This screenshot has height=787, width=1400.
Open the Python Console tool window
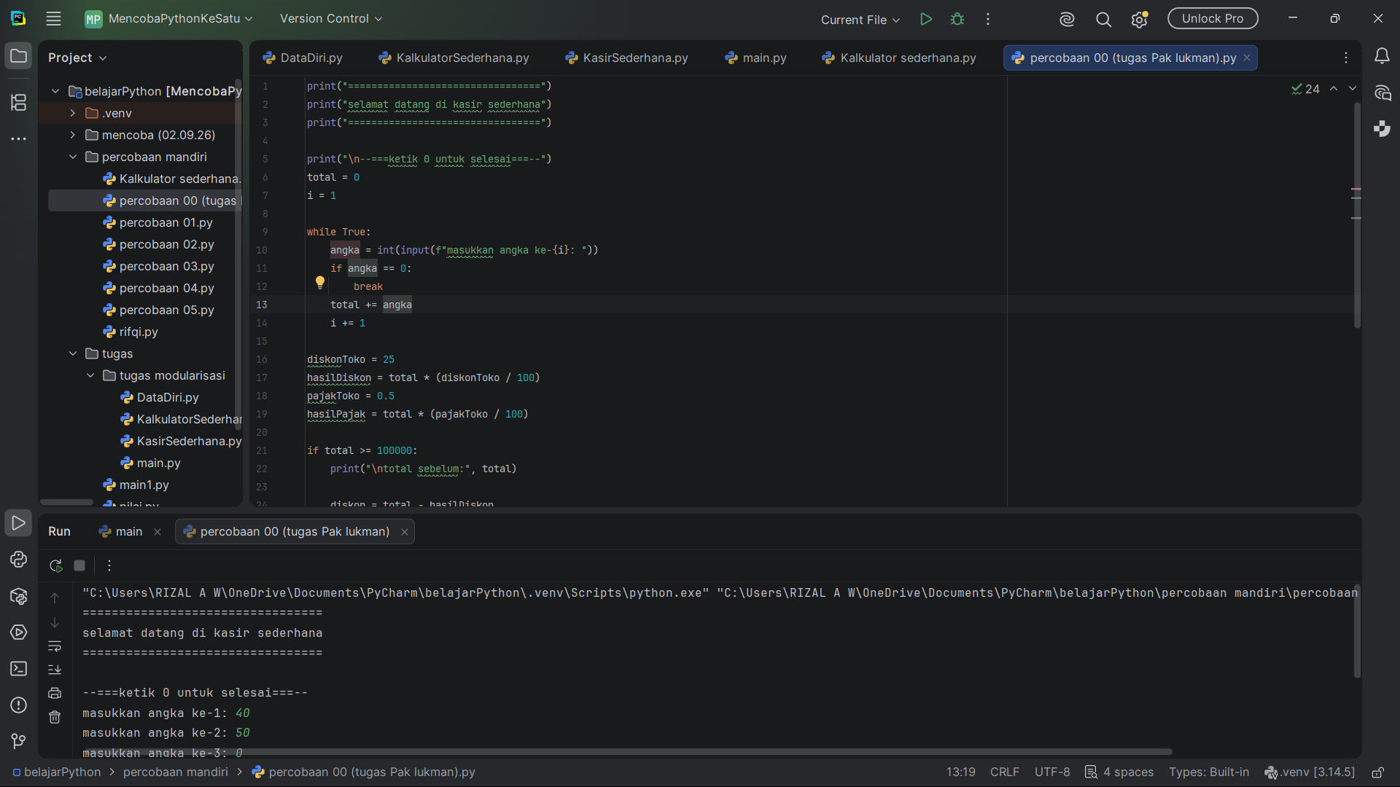point(19,559)
